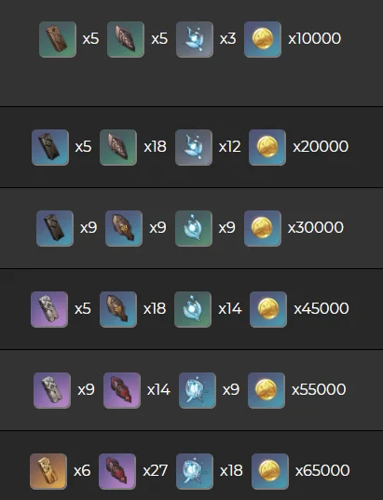This screenshot has height=500, width=383.
Task: Select the crystal bud icon beside x14
Action: [193, 309]
